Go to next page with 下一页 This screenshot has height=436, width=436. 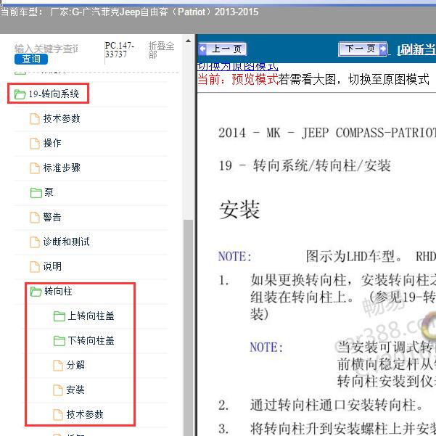[x=363, y=49]
